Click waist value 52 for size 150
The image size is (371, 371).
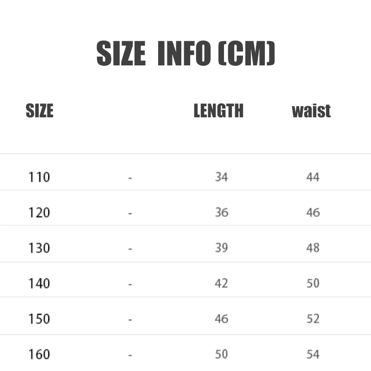click(x=313, y=319)
